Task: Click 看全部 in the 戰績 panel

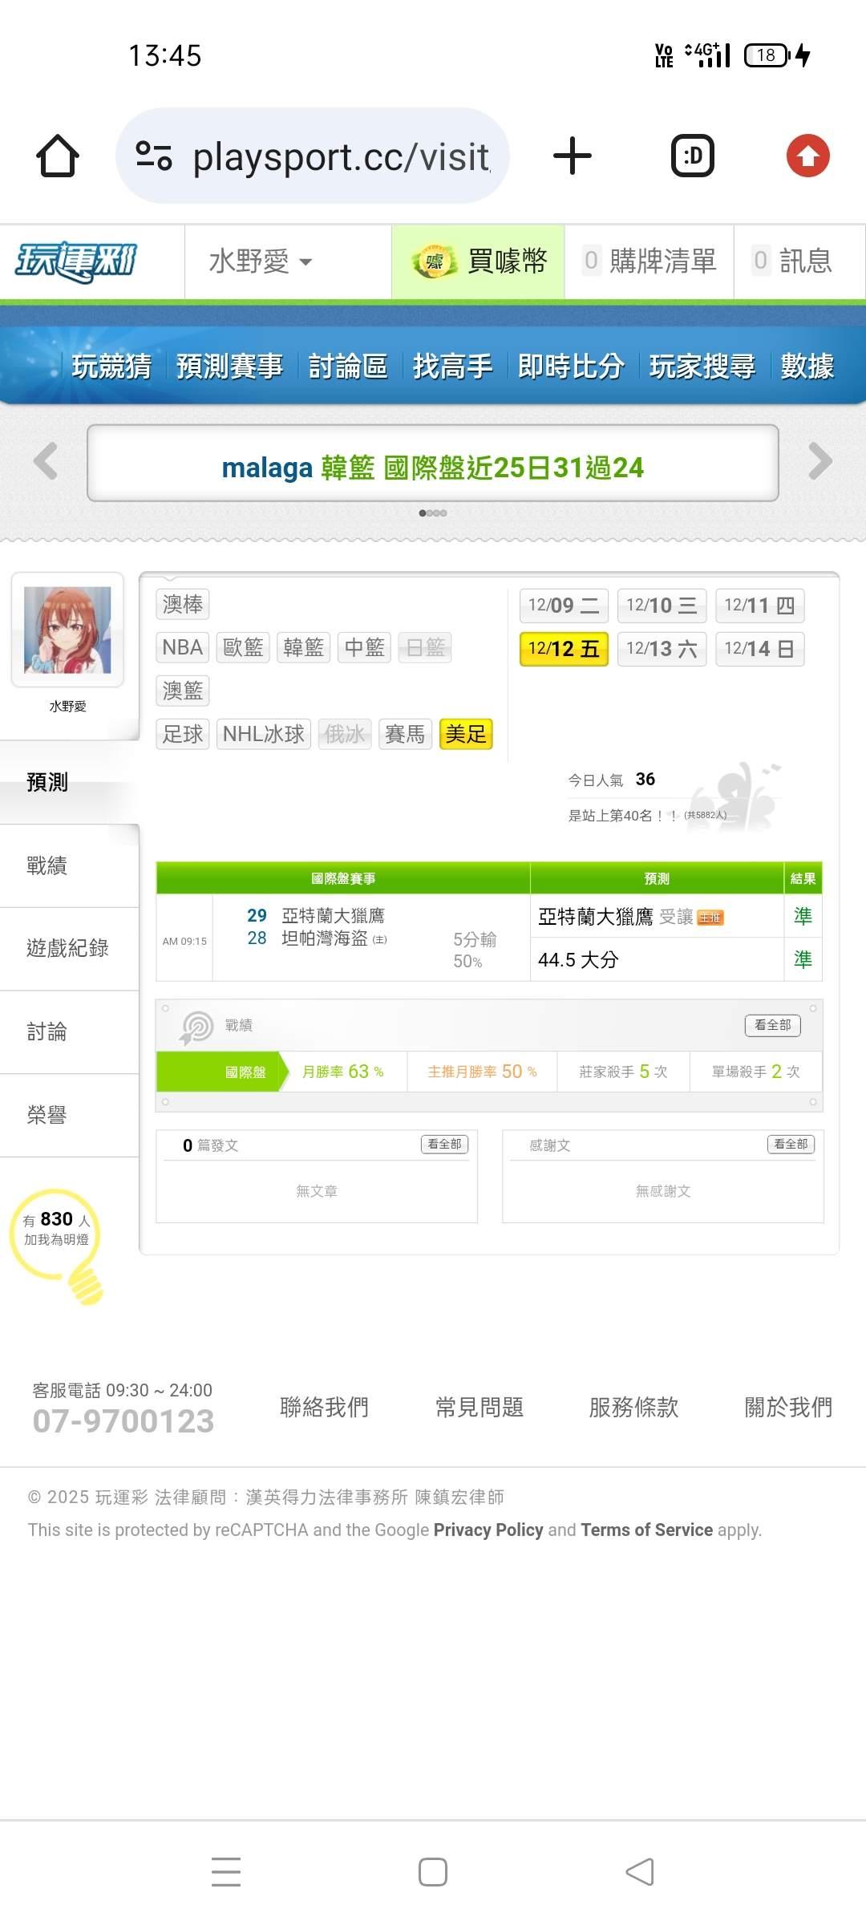Action: [773, 1025]
